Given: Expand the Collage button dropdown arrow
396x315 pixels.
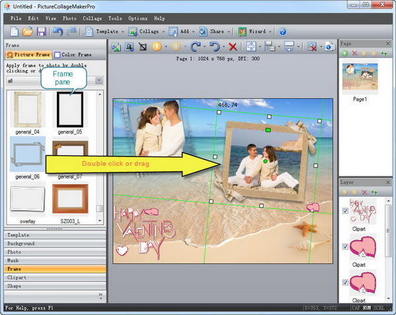Looking at the screenshot, I should pyautogui.click(x=163, y=32).
